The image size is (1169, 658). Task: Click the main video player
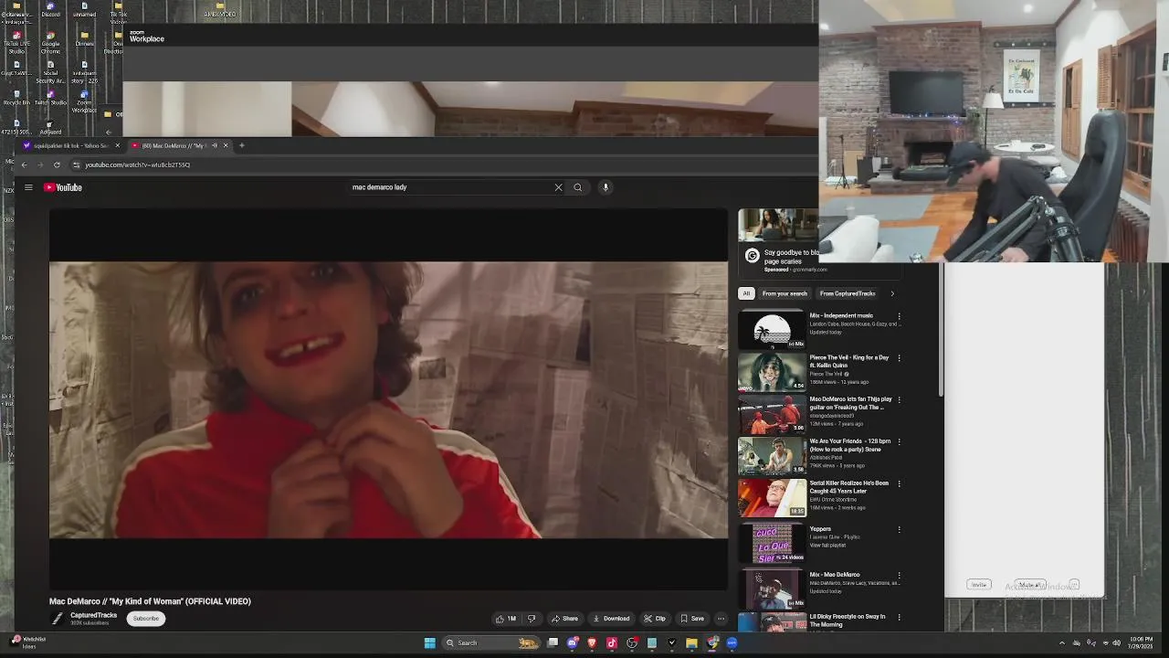[x=388, y=399]
